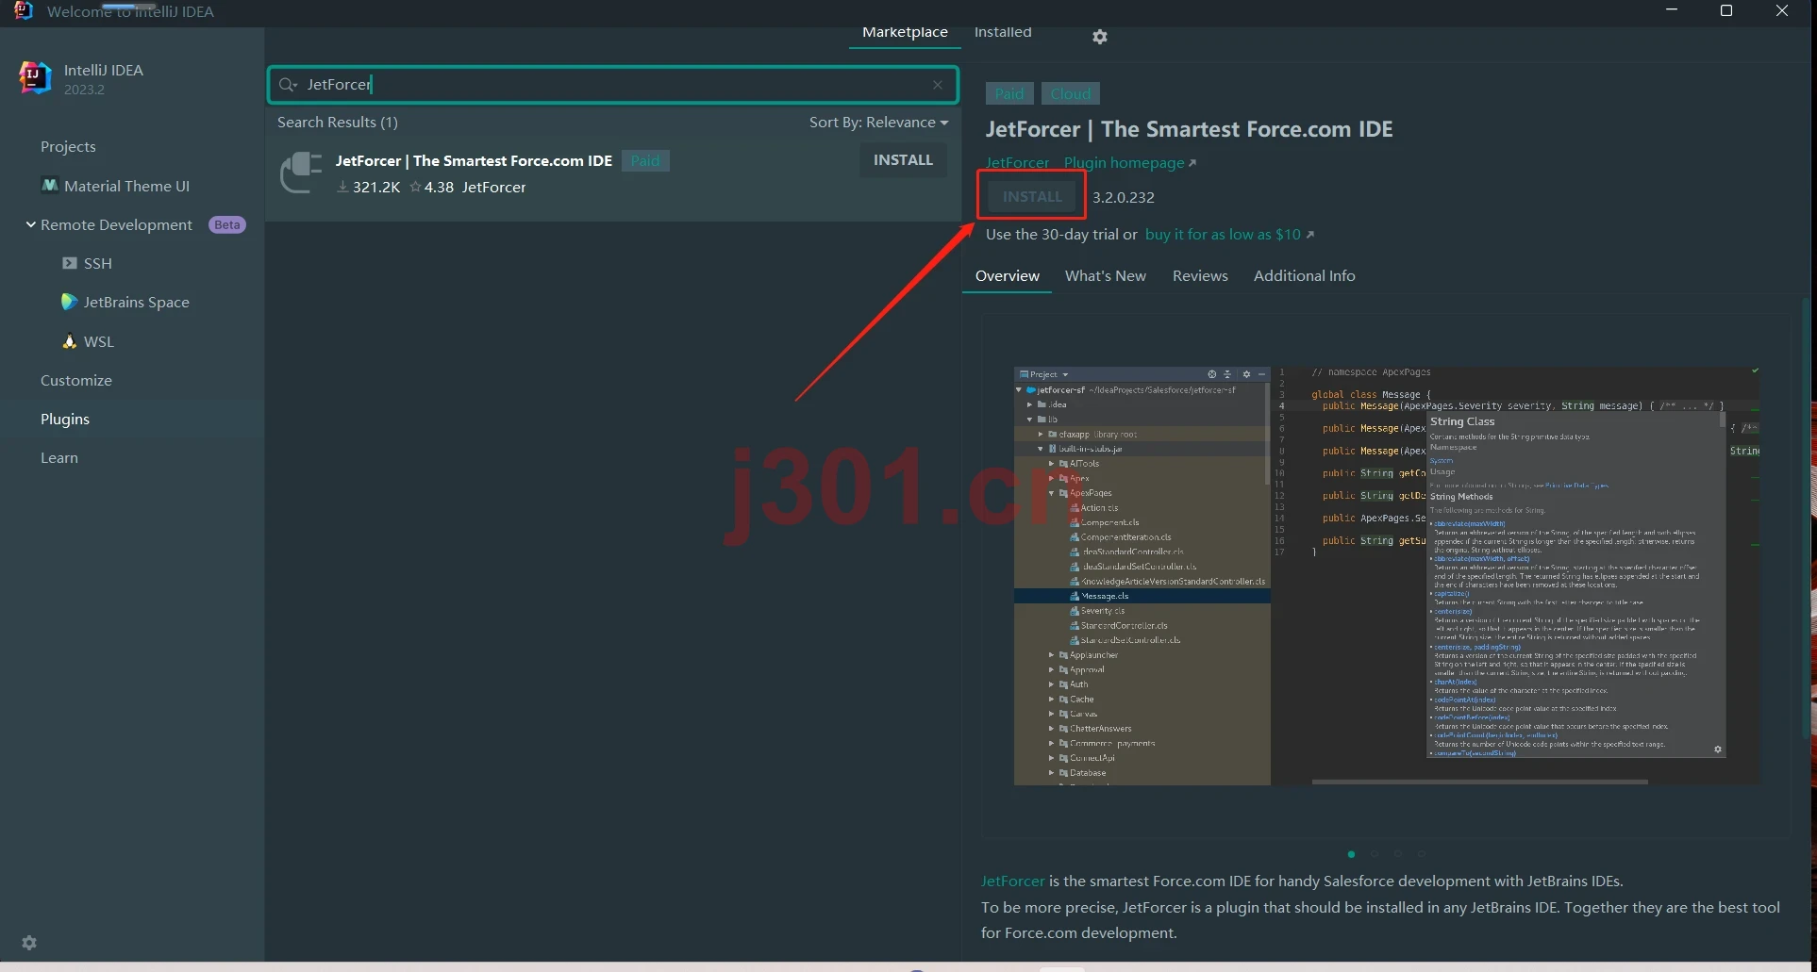This screenshot has height=972, width=1817.
Task: Open the Reviews tab
Action: click(x=1200, y=276)
